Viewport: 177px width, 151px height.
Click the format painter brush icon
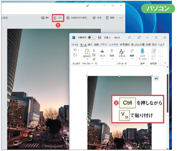pyautogui.click(x=94, y=59)
